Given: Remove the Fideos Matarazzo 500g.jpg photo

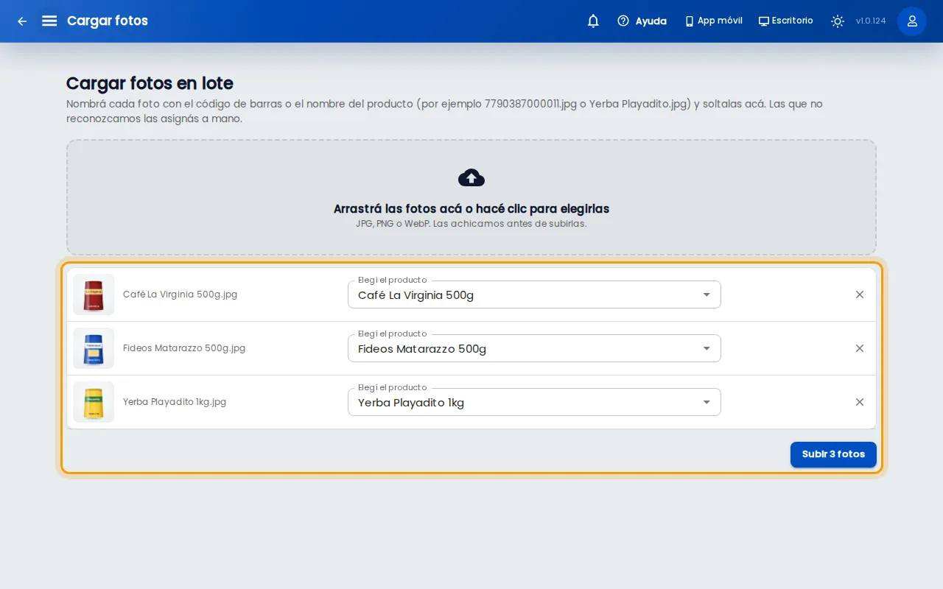Looking at the screenshot, I should 860,348.
